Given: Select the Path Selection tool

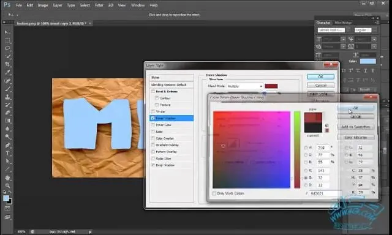Looking at the screenshot, I should click(7, 161).
